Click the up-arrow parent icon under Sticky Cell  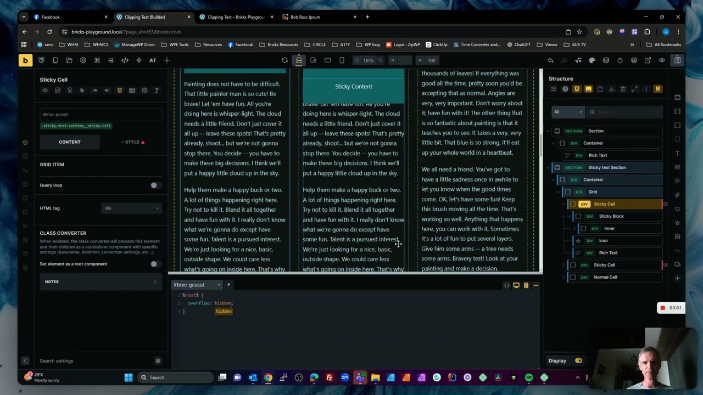pos(157,91)
